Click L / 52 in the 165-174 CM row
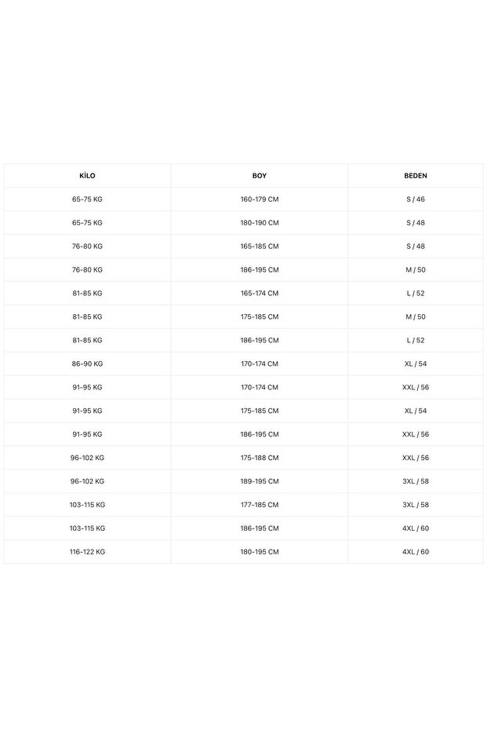 [415, 294]
